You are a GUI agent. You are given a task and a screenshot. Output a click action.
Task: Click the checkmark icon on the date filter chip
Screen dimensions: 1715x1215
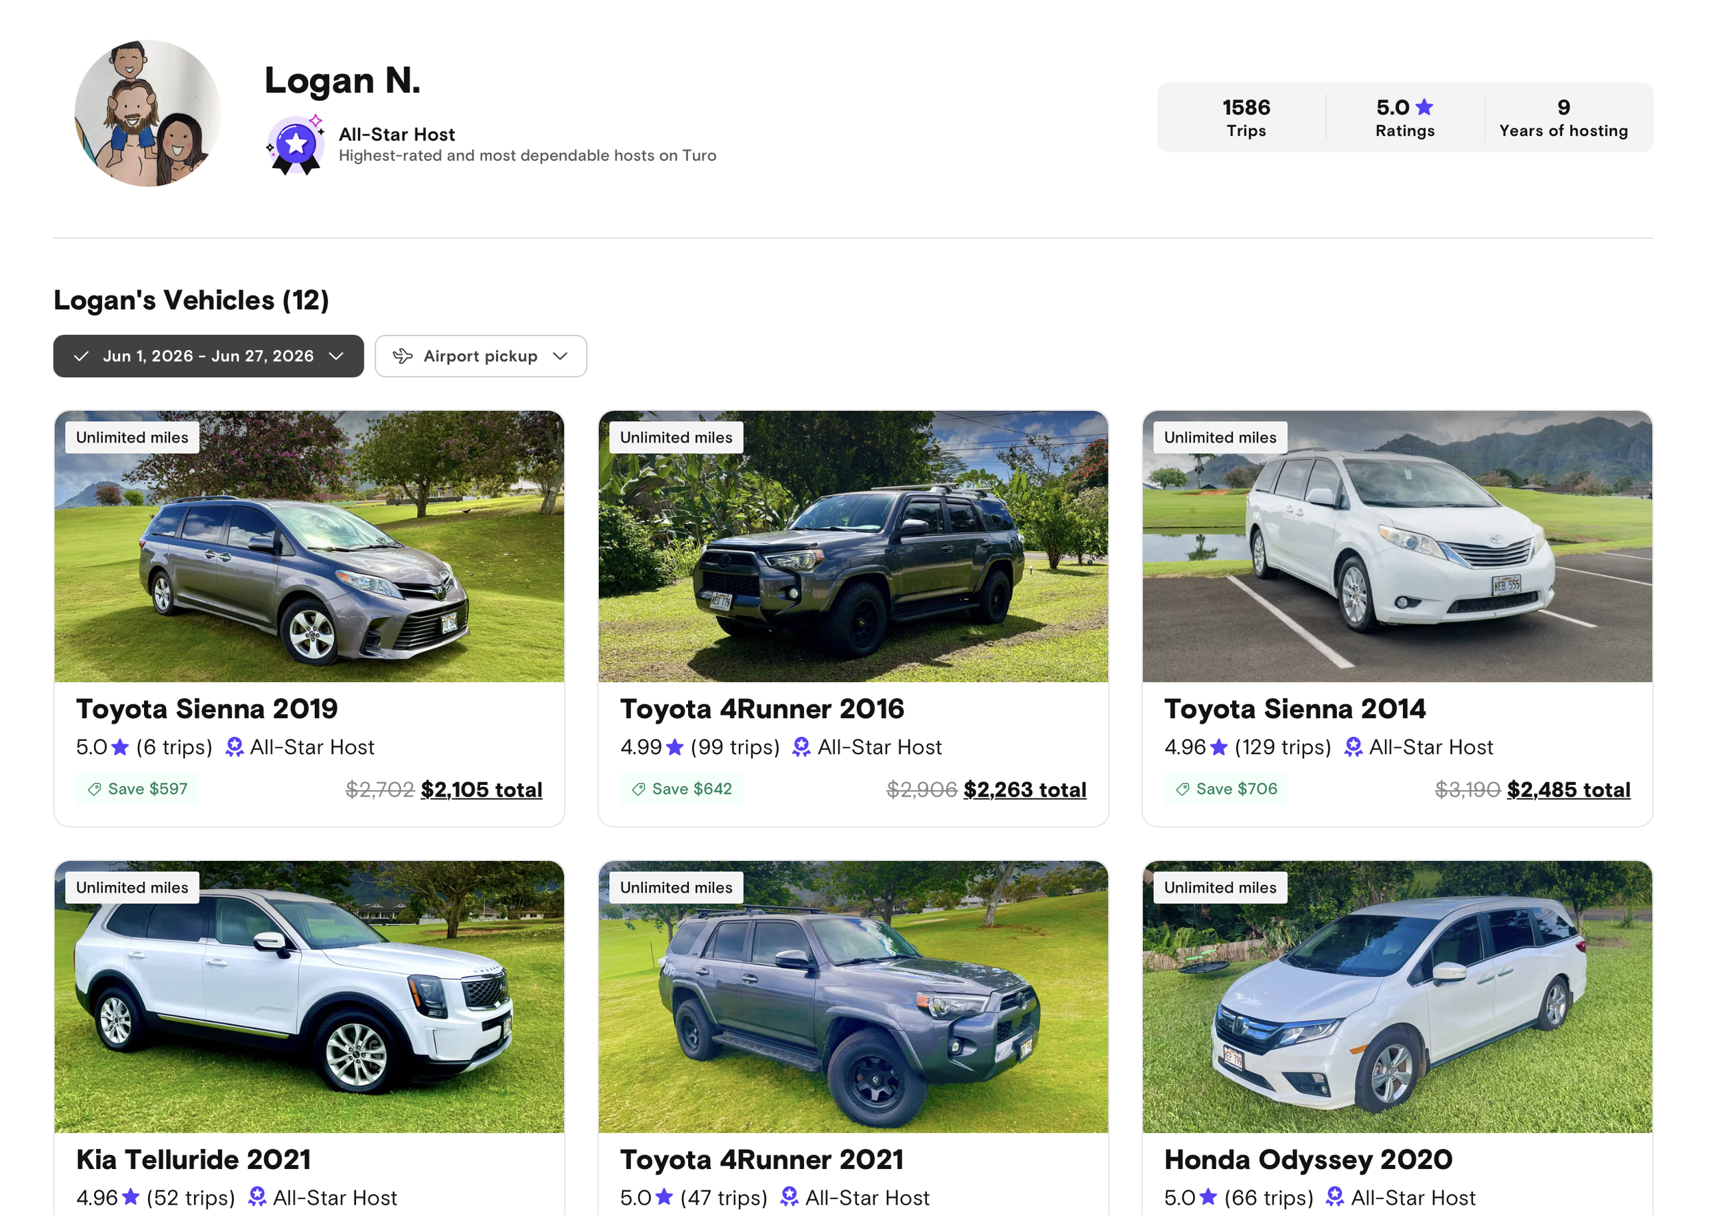pos(82,356)
